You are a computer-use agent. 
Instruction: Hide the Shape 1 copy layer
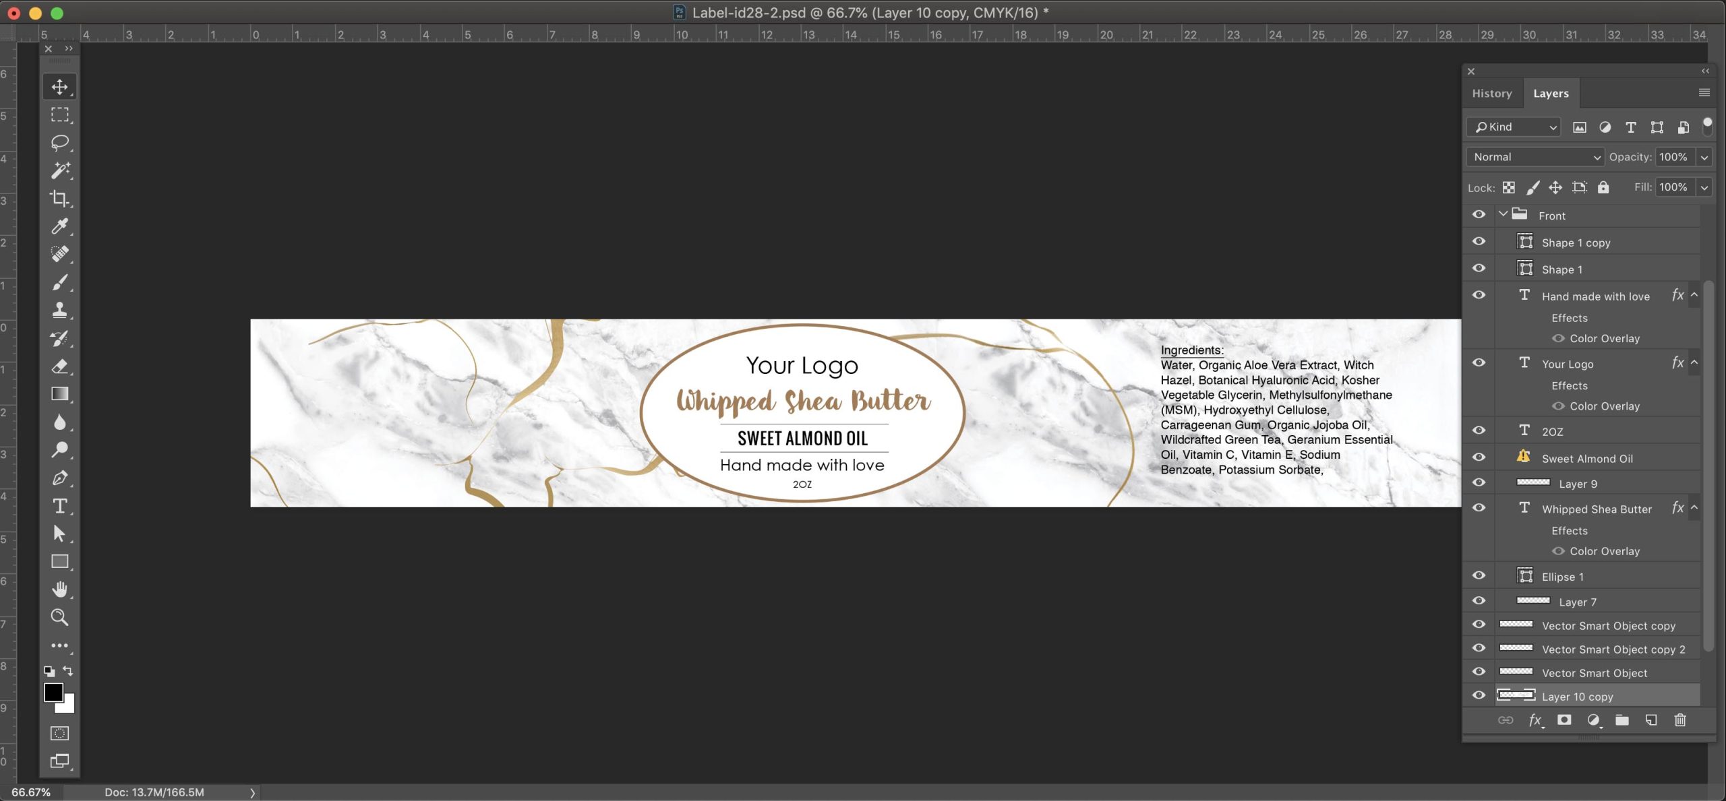(1479, 241)
